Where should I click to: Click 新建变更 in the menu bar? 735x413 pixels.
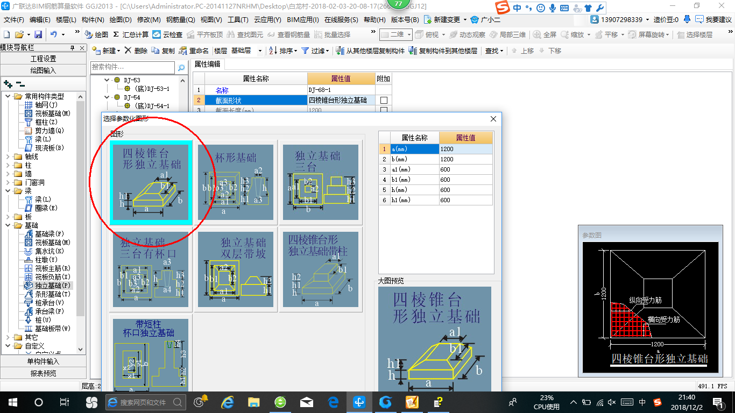[446, 20]
